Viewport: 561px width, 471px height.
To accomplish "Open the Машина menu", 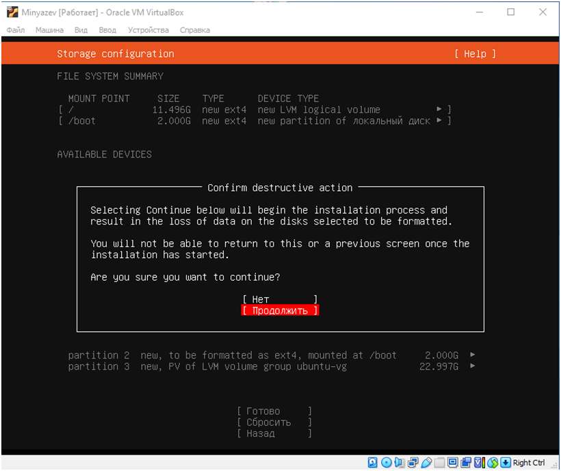I will 49,30.
